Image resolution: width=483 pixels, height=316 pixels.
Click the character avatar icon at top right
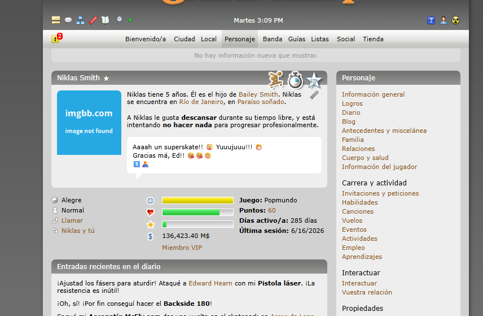[444, 20]
